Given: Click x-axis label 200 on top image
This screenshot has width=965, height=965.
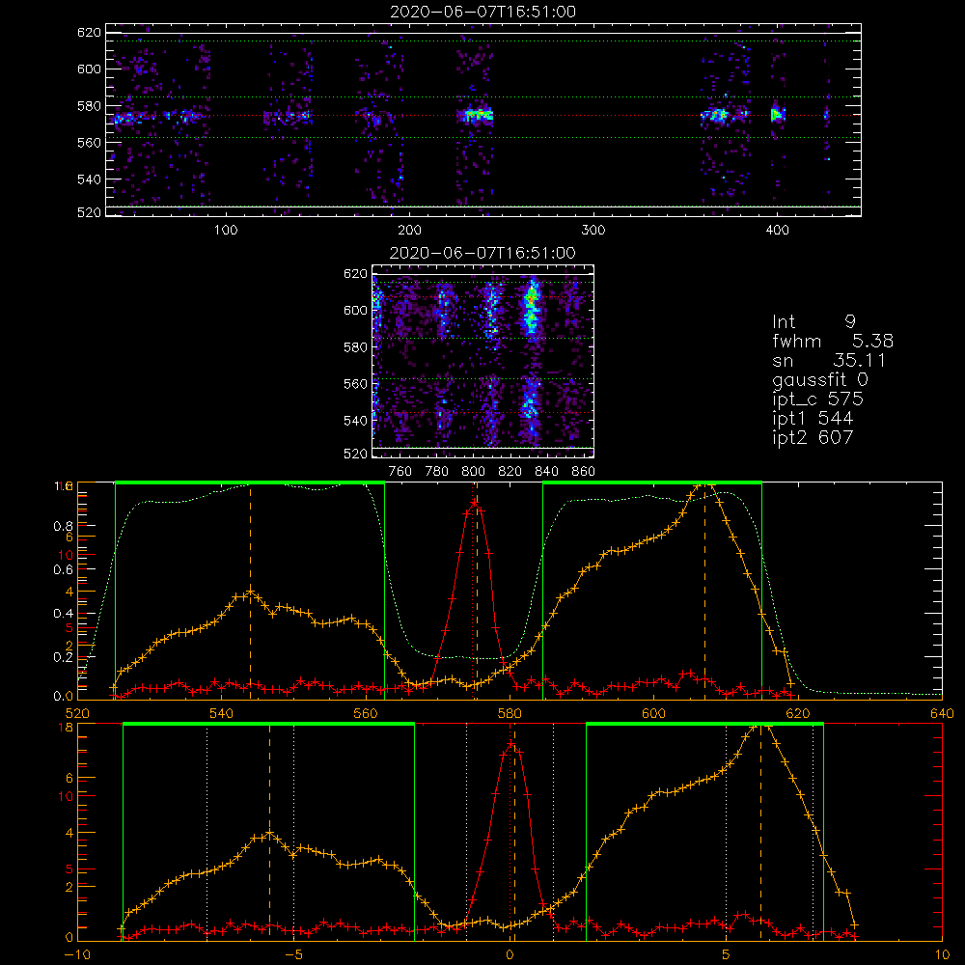Looking at the screenshot, I should (409, 231).
